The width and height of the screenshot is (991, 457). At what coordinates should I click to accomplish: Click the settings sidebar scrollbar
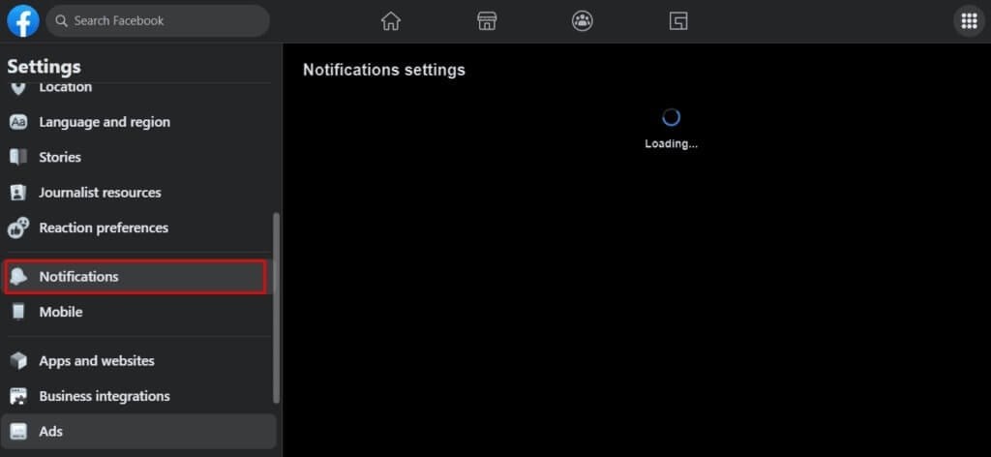pos(276,308)
